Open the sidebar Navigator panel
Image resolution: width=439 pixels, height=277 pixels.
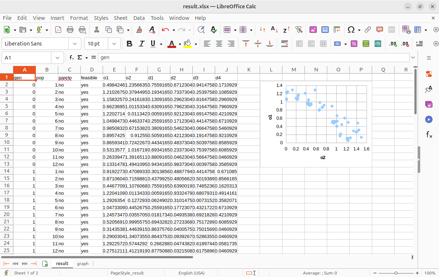point(429,119)
